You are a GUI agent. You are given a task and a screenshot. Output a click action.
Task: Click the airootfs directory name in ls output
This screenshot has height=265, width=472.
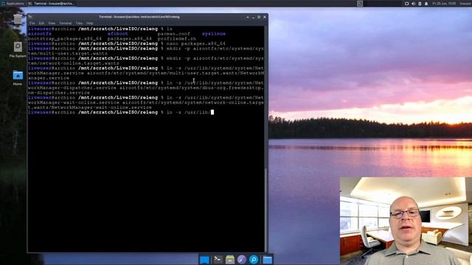click(39, 34)
